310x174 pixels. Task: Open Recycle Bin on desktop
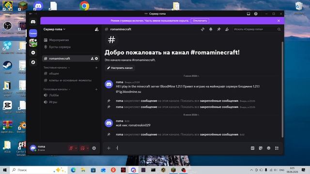point(299,8)
